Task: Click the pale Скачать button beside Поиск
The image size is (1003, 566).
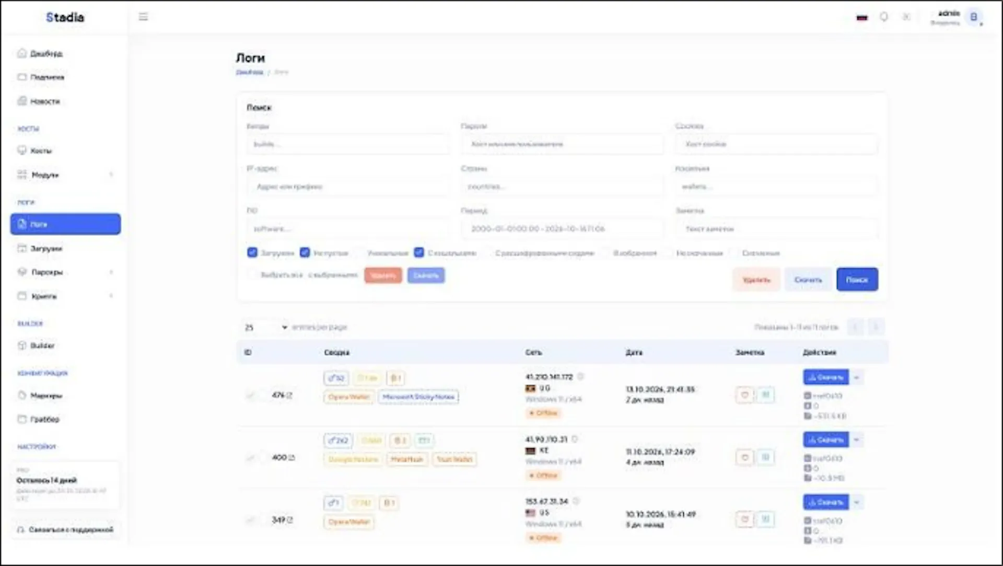Action: pyautogui.click(x=808, y=280)
